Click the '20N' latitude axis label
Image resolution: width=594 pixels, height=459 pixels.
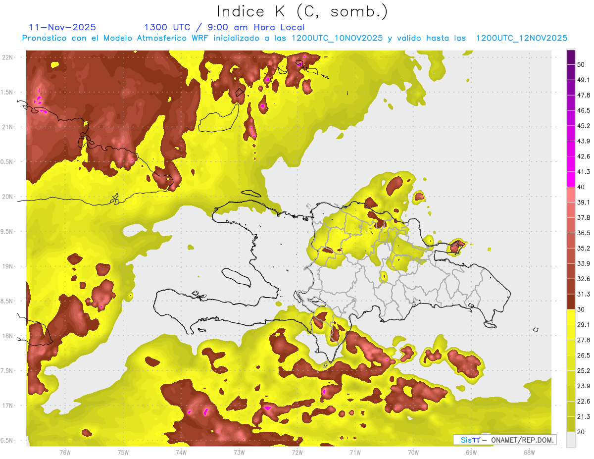pyautogui.click(x=8, y=197)
